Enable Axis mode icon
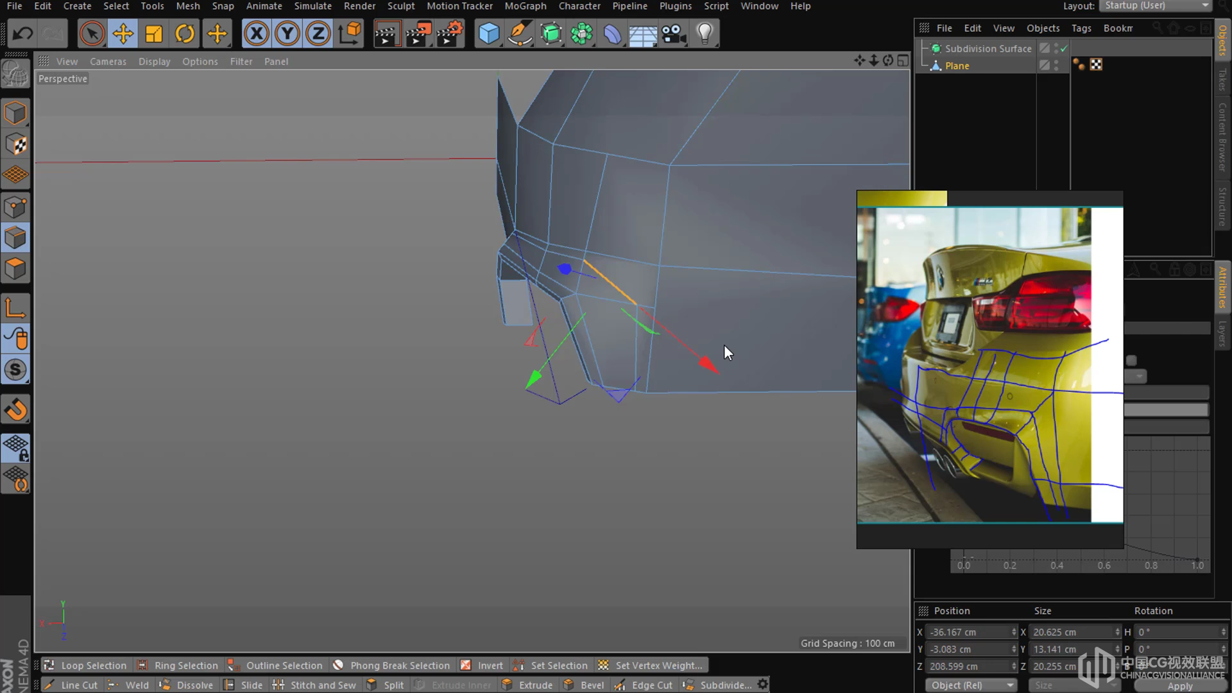 [15, 308]
